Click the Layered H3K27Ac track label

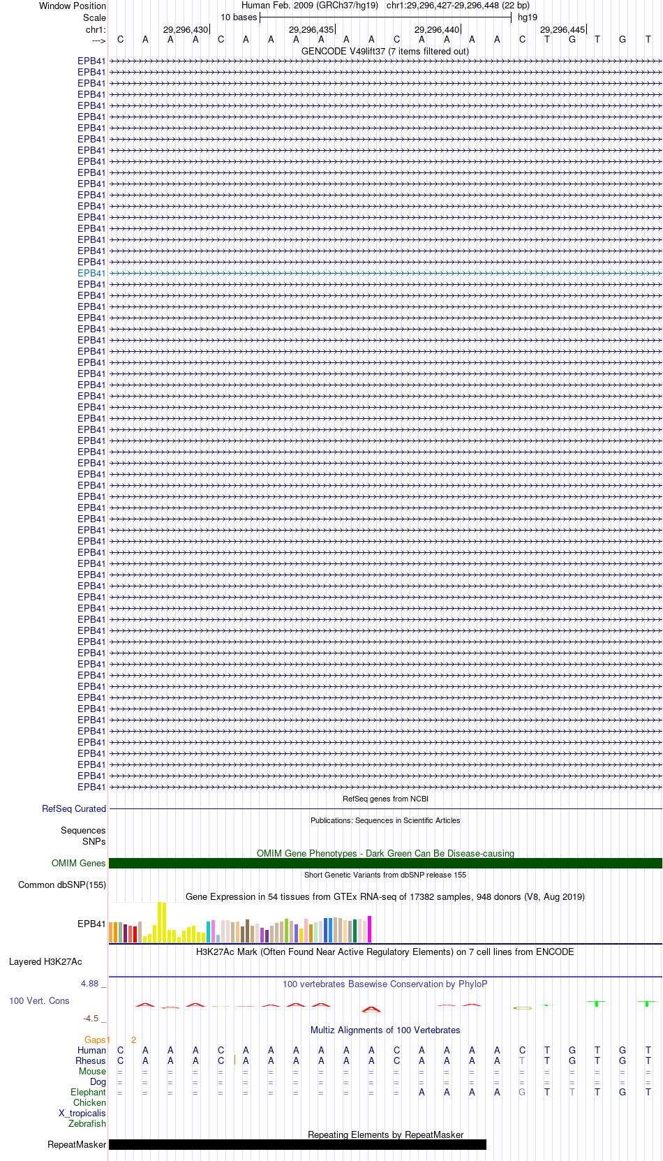pos(45,961)
